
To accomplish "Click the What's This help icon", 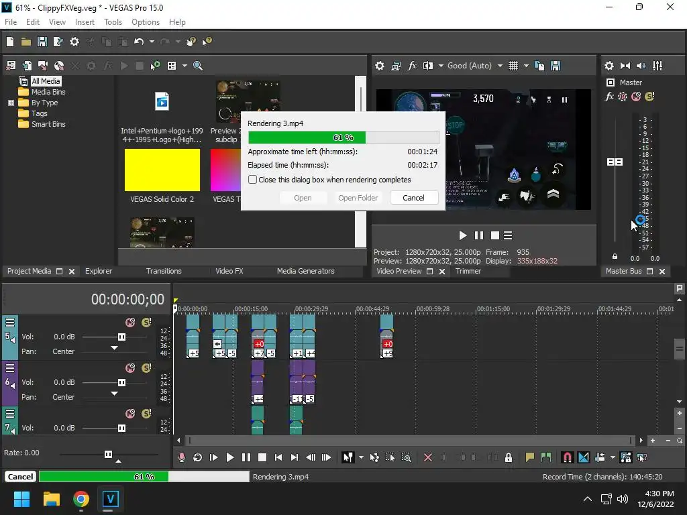I will click(x=207, y=42).
